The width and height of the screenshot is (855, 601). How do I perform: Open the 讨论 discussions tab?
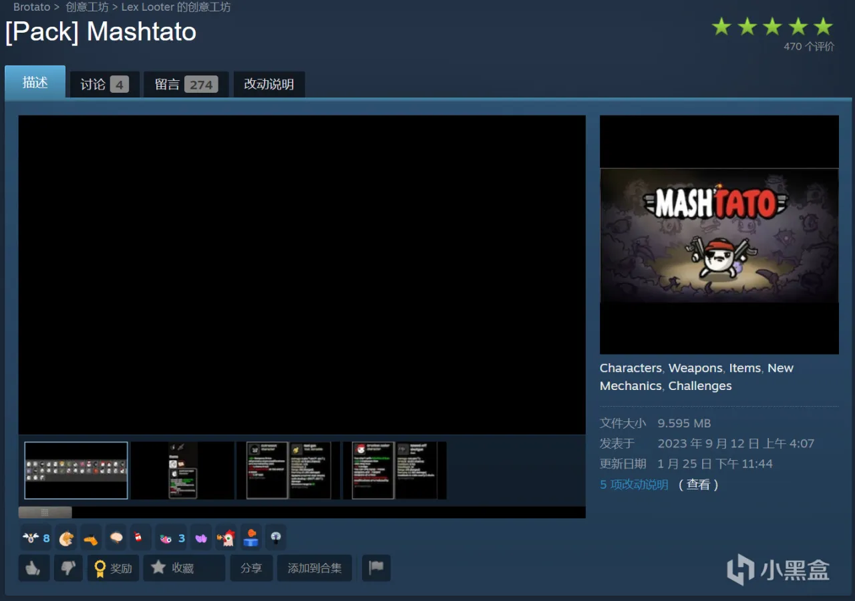click(x=104, y=85)
